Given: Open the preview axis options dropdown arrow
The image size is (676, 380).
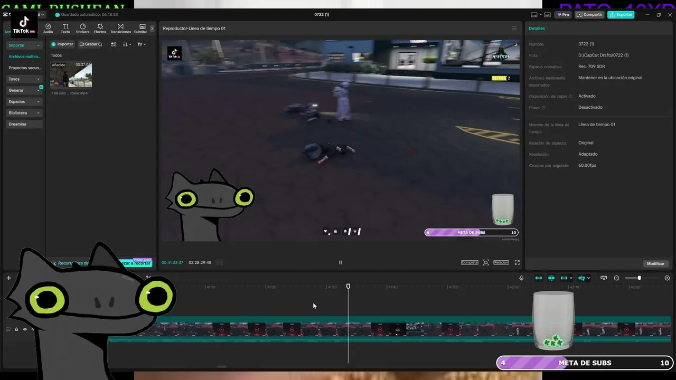Looking at the screenshot, I should click(588, 278).
